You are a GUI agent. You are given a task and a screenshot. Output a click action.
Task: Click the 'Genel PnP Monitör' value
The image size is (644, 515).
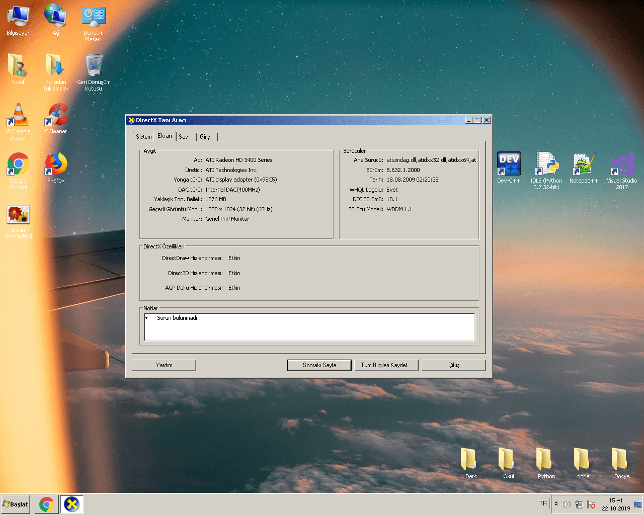pos(227,219)
